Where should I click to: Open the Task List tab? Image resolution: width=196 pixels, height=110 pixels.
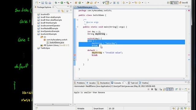[133, 83]
